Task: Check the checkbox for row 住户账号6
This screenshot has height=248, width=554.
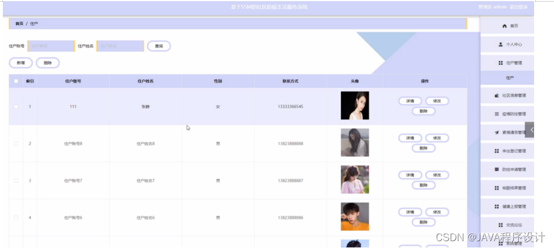Action: (x=16, y=218)
